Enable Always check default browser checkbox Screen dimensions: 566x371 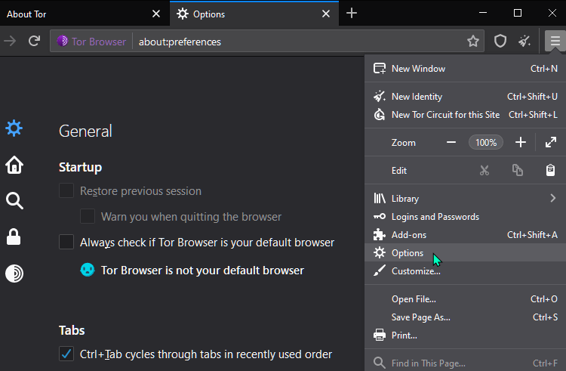click(66, 242)
